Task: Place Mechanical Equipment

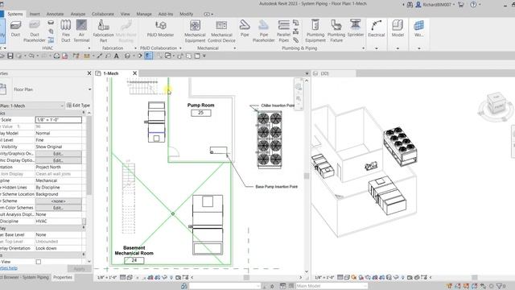Action: 195,31
